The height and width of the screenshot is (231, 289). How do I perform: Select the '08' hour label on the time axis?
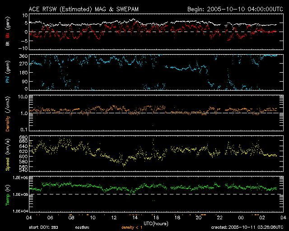coord(71,218)
